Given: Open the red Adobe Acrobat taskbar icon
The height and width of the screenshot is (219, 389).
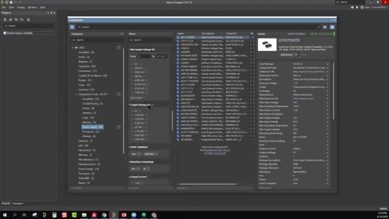Looking at the screenshot, I should [94, 215].
